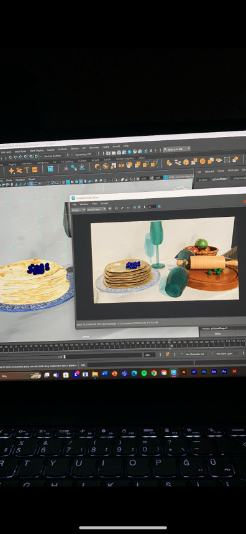Screen dimensions: 246x534
Task: Open the Arnold menu in main menu bar
Action: (x=116, y=146)
